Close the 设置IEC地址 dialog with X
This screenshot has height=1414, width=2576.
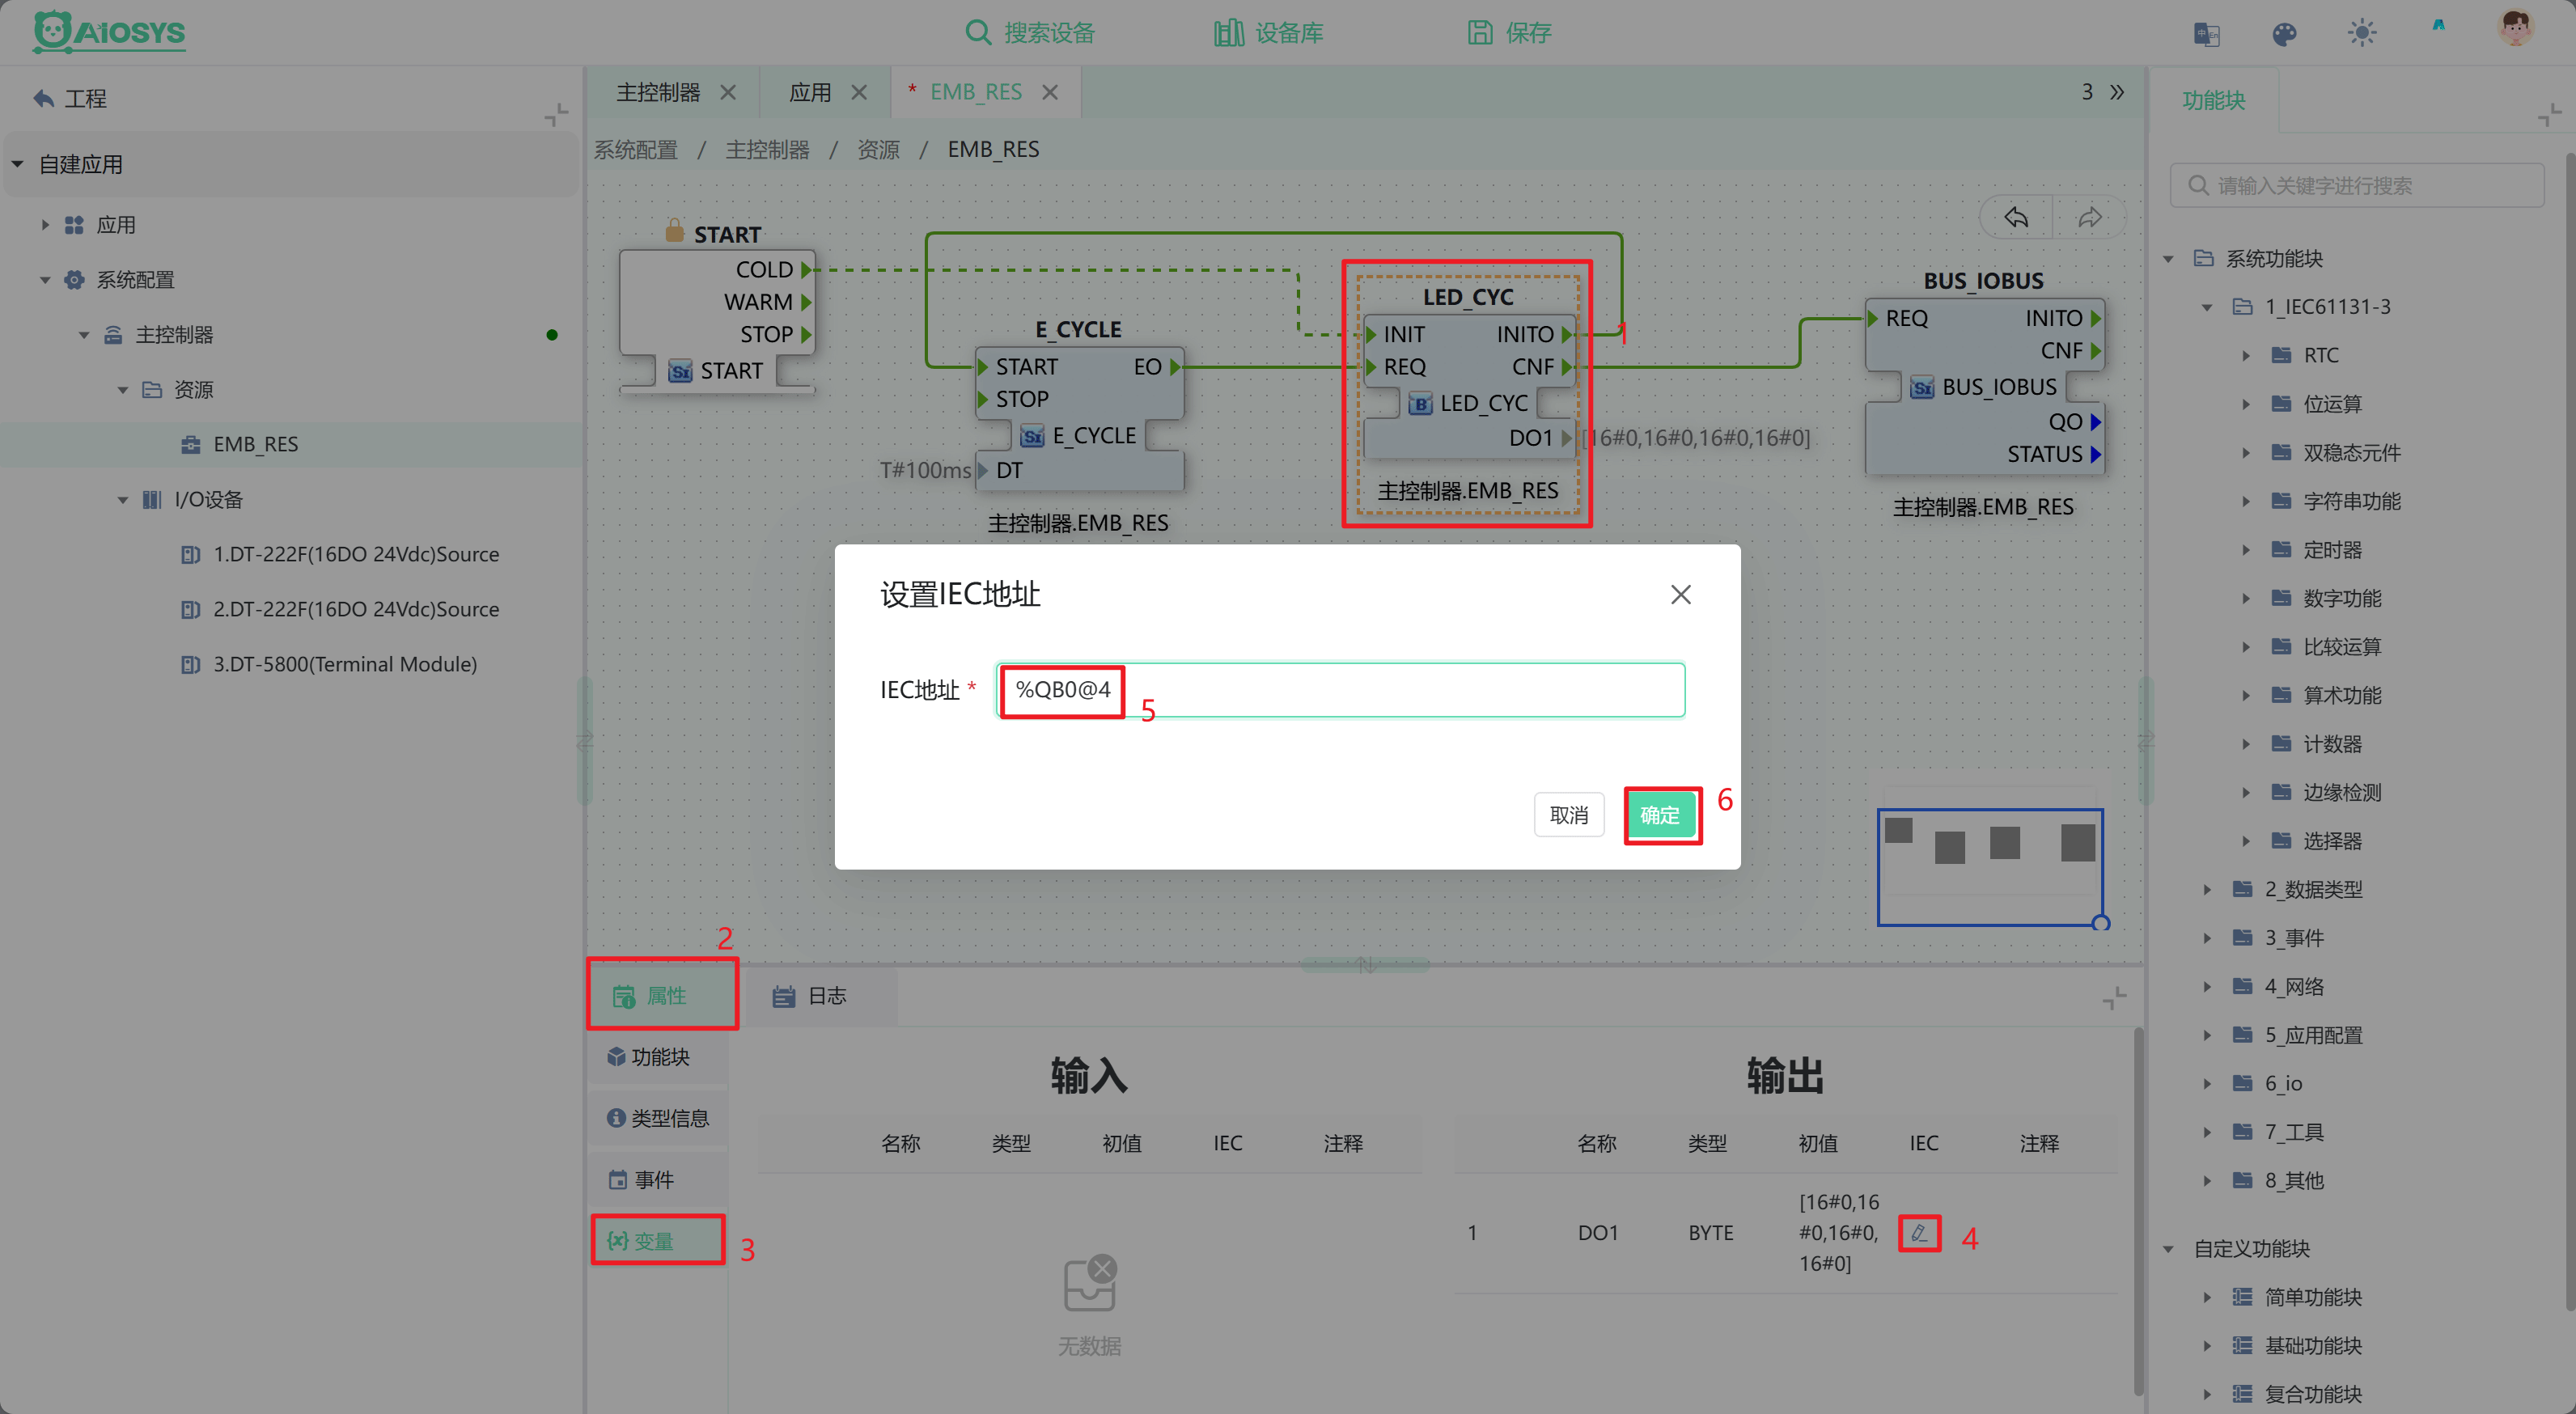[1680, 595]
